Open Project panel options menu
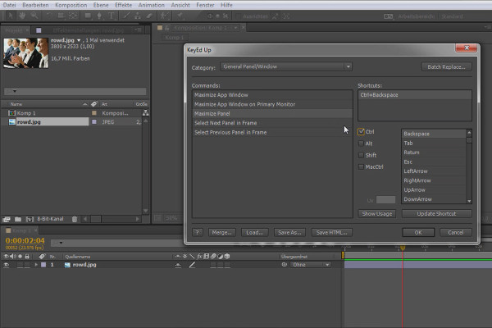This screenshot has height=328, width=492. (138, 30)
